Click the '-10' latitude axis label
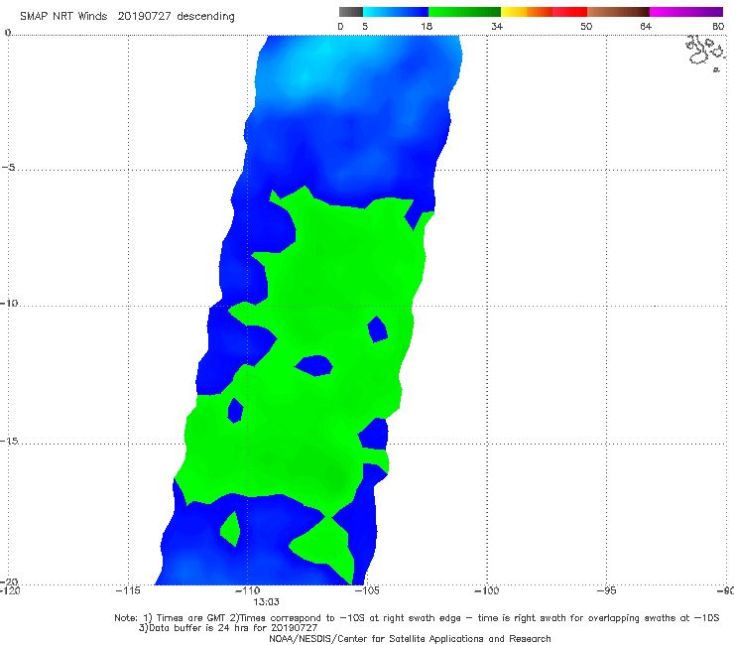The height and width of the screenshot is (645, 734). 9,303
